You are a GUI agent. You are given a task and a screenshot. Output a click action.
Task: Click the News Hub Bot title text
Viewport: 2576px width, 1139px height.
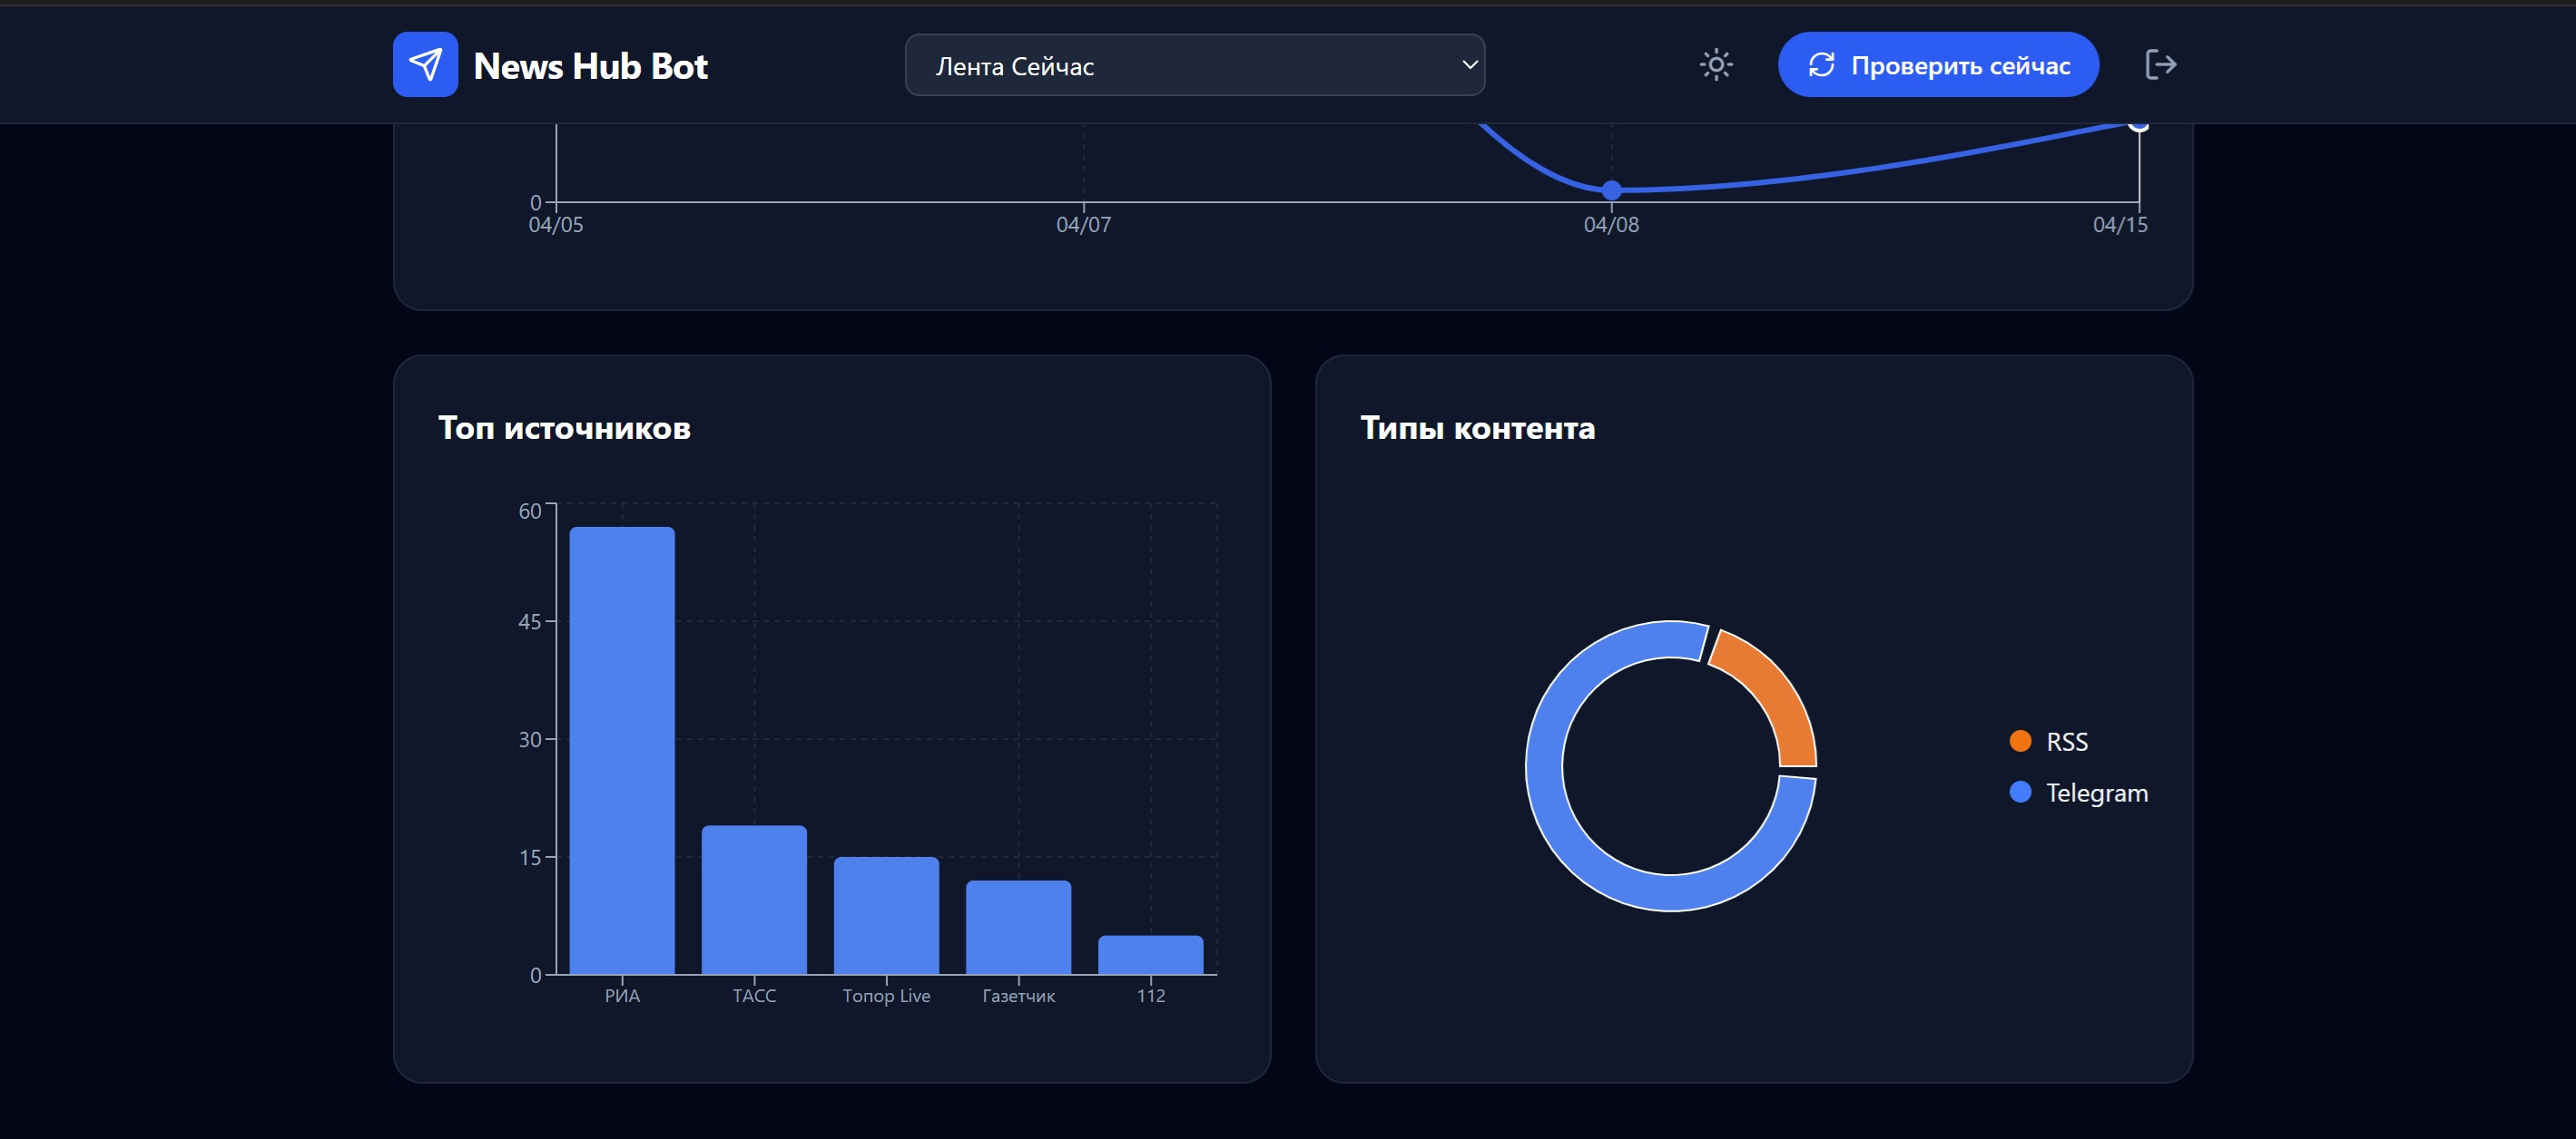coord(590,66)
